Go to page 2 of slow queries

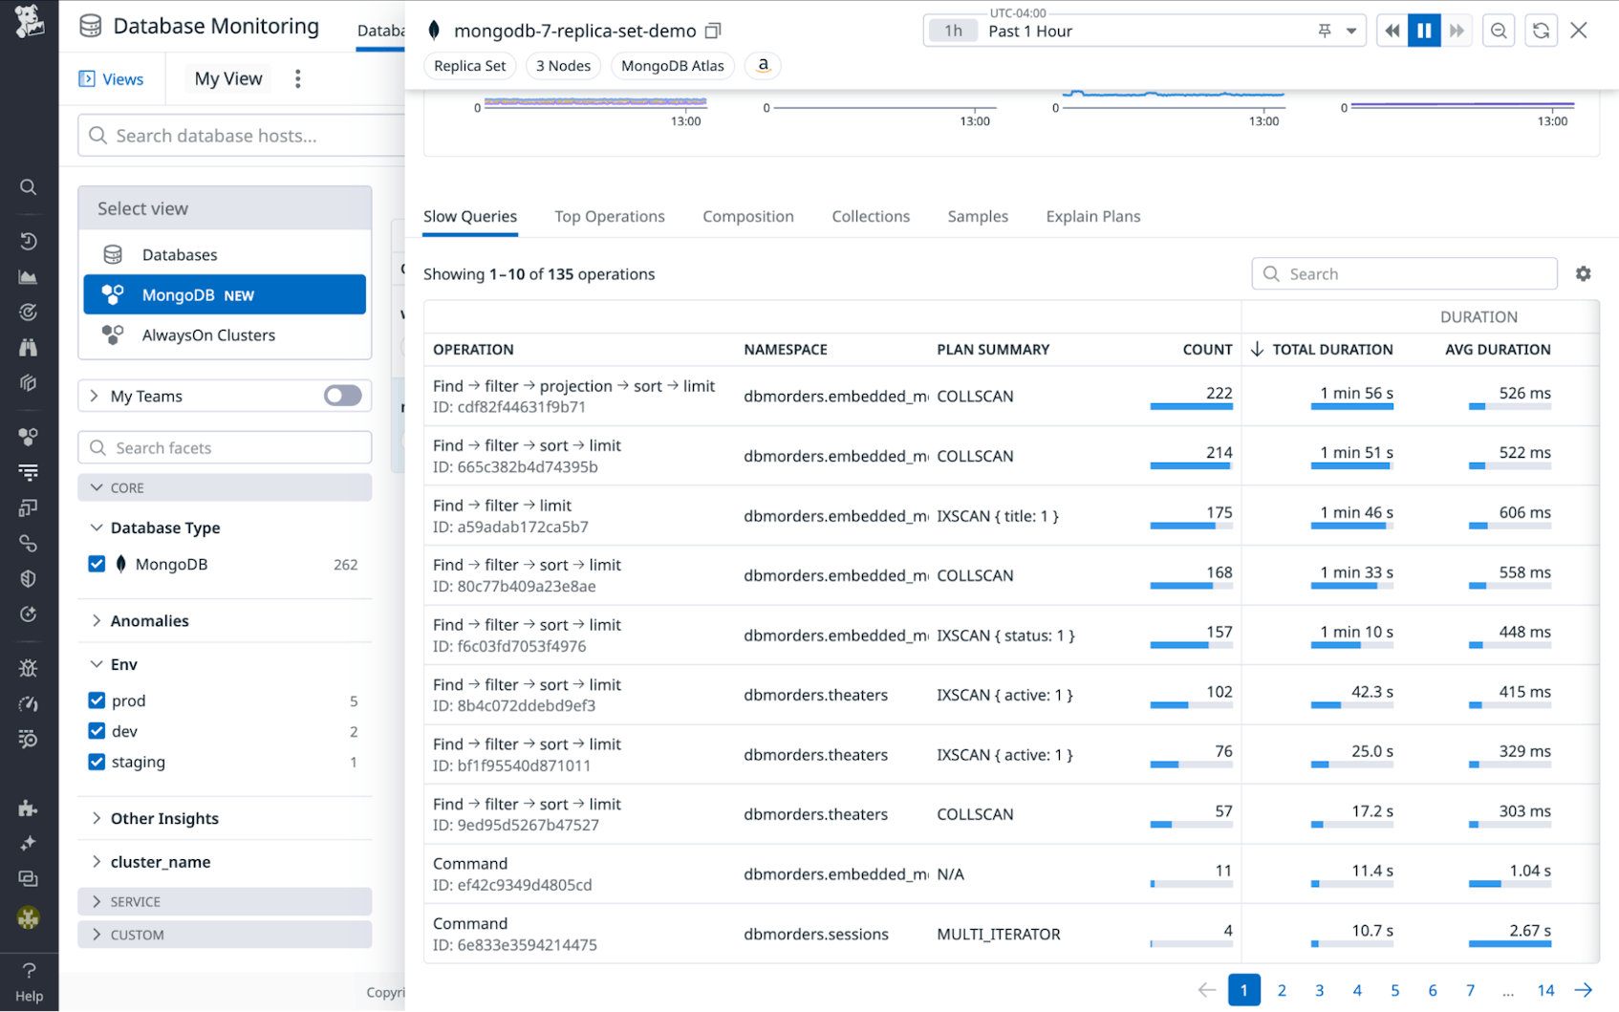coord(1282,991)
